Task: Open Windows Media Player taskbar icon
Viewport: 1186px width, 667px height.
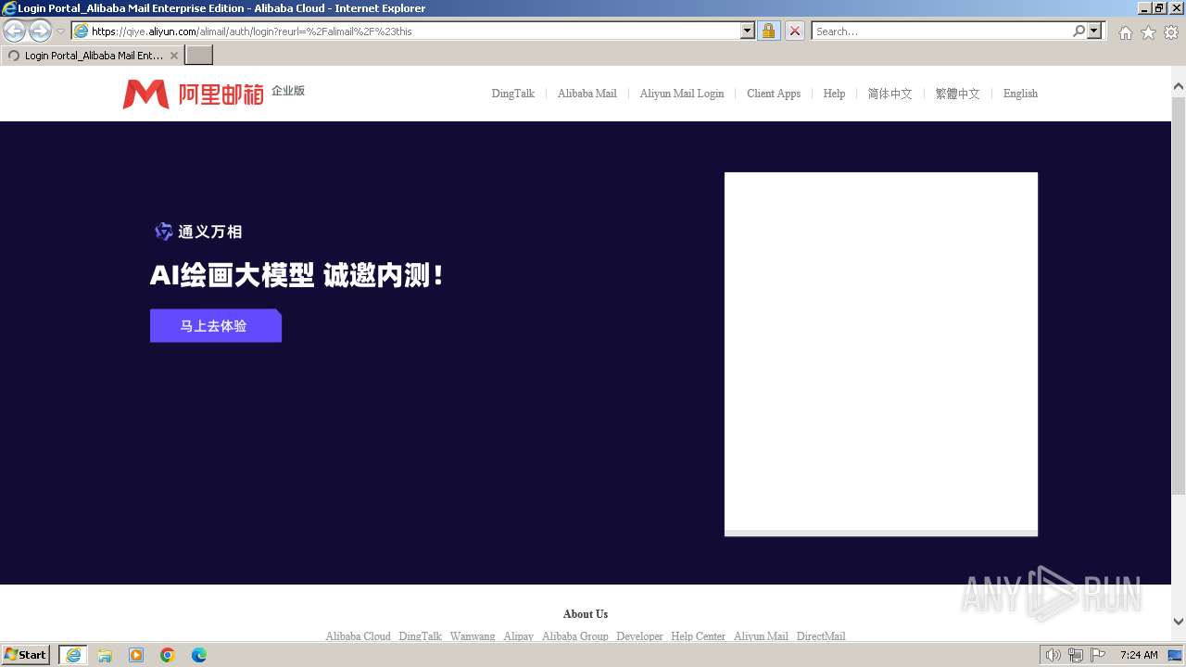Action: click(136, 655)
